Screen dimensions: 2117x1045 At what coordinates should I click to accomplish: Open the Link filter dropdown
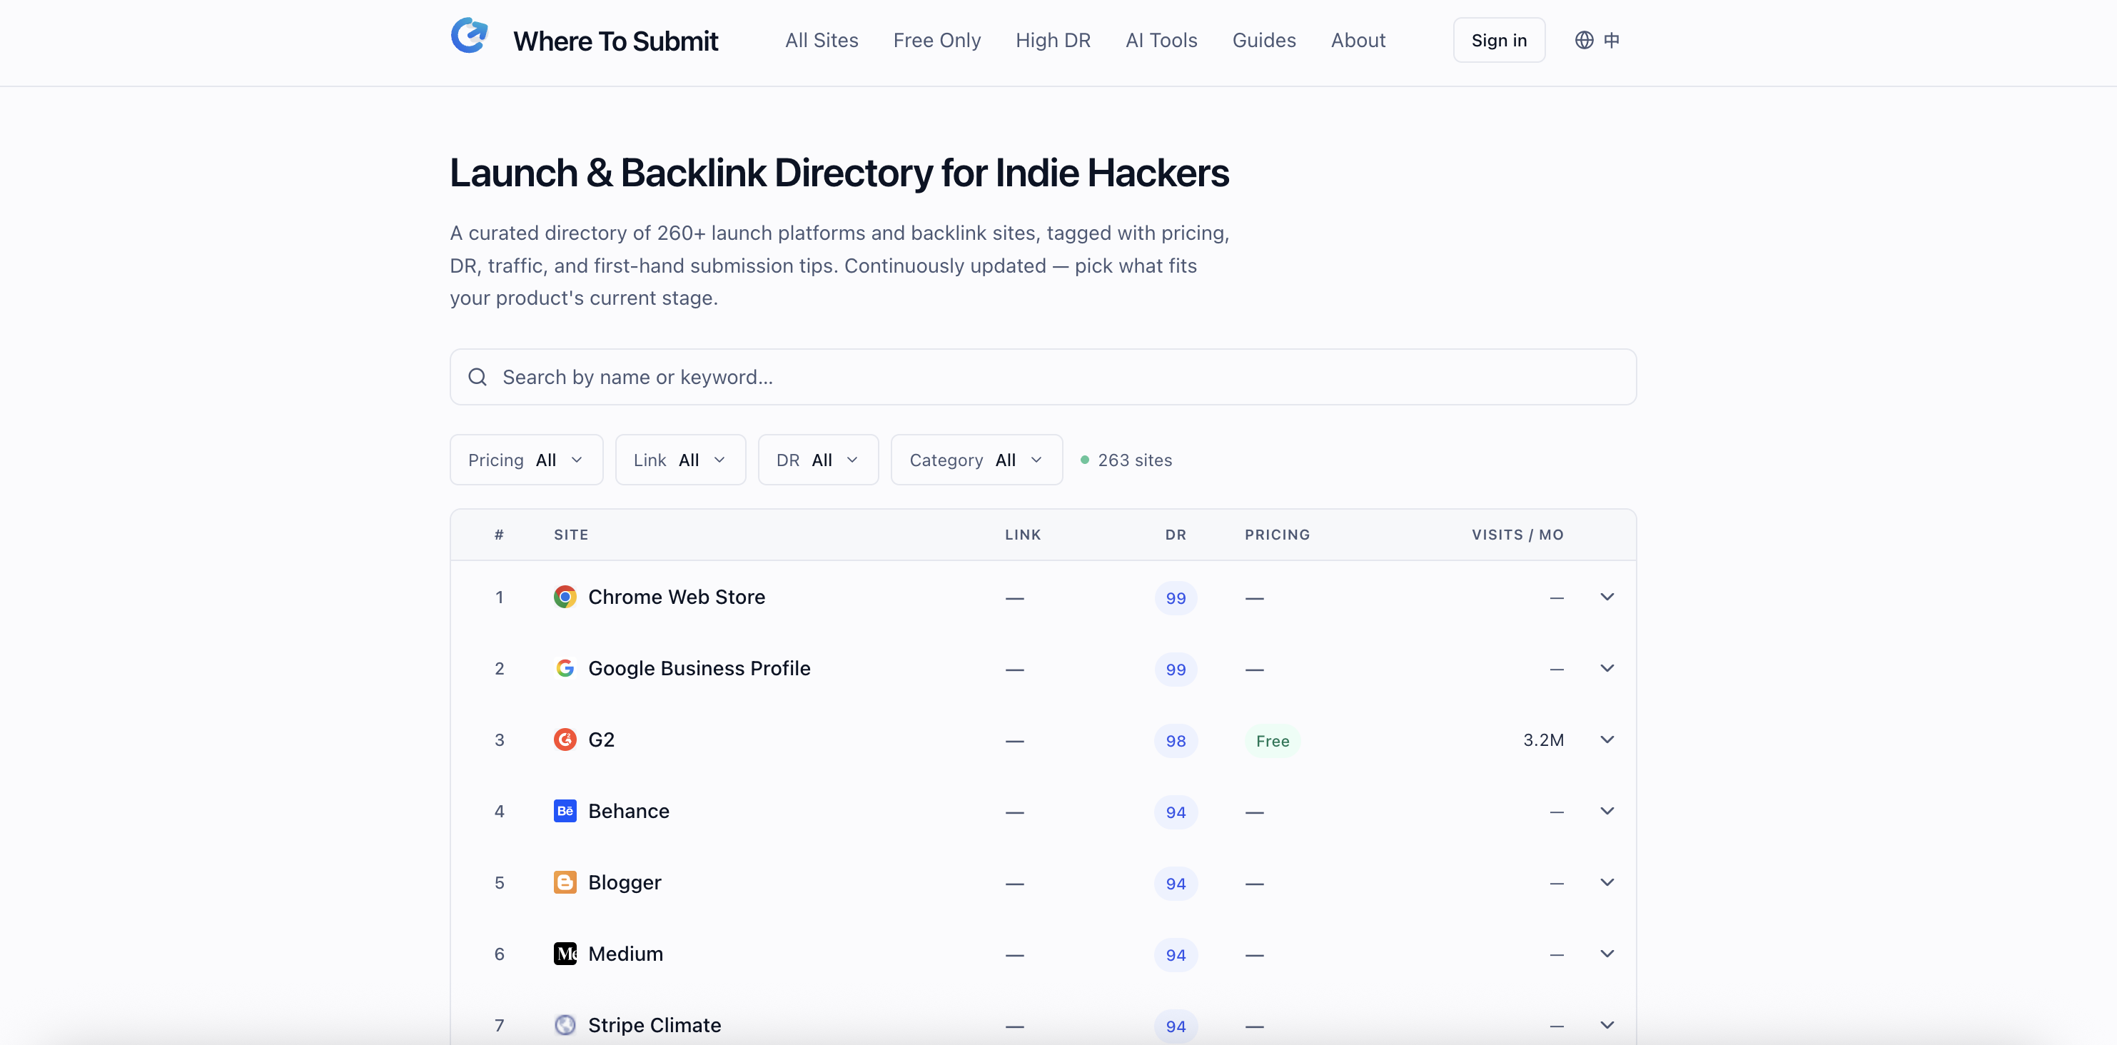(x=680, y=460)
